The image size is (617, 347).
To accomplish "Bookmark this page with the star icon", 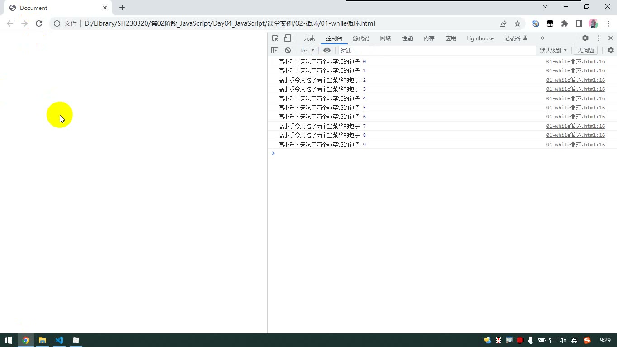I will tap(517, 23).
